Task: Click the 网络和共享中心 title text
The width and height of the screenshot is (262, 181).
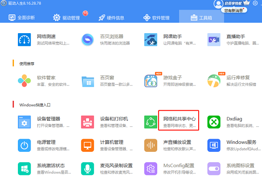Action: [179, 119]
